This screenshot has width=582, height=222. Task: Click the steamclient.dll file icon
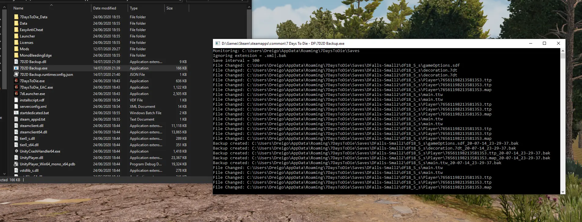point(16,126)
